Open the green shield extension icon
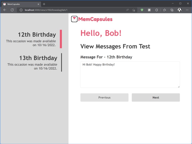 (142, 10)
